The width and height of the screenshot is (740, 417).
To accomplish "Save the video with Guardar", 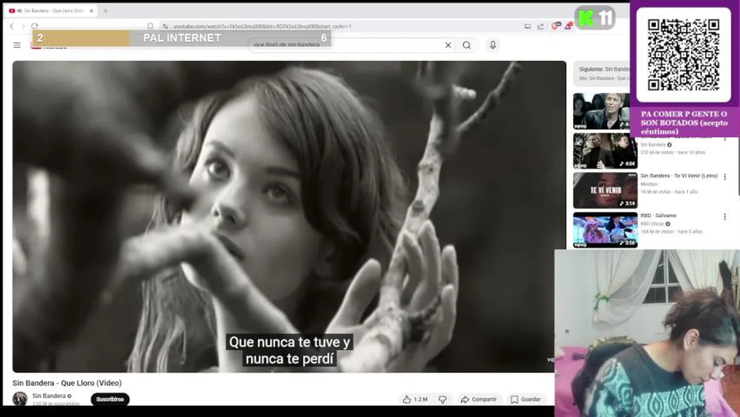I will point(526,399).
